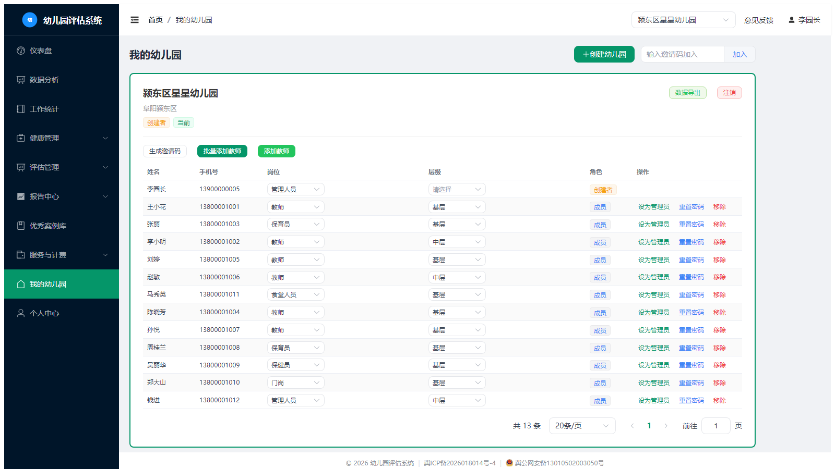Click the 报告中心 chart icon
835x469 pixels.
pos(21,196)
